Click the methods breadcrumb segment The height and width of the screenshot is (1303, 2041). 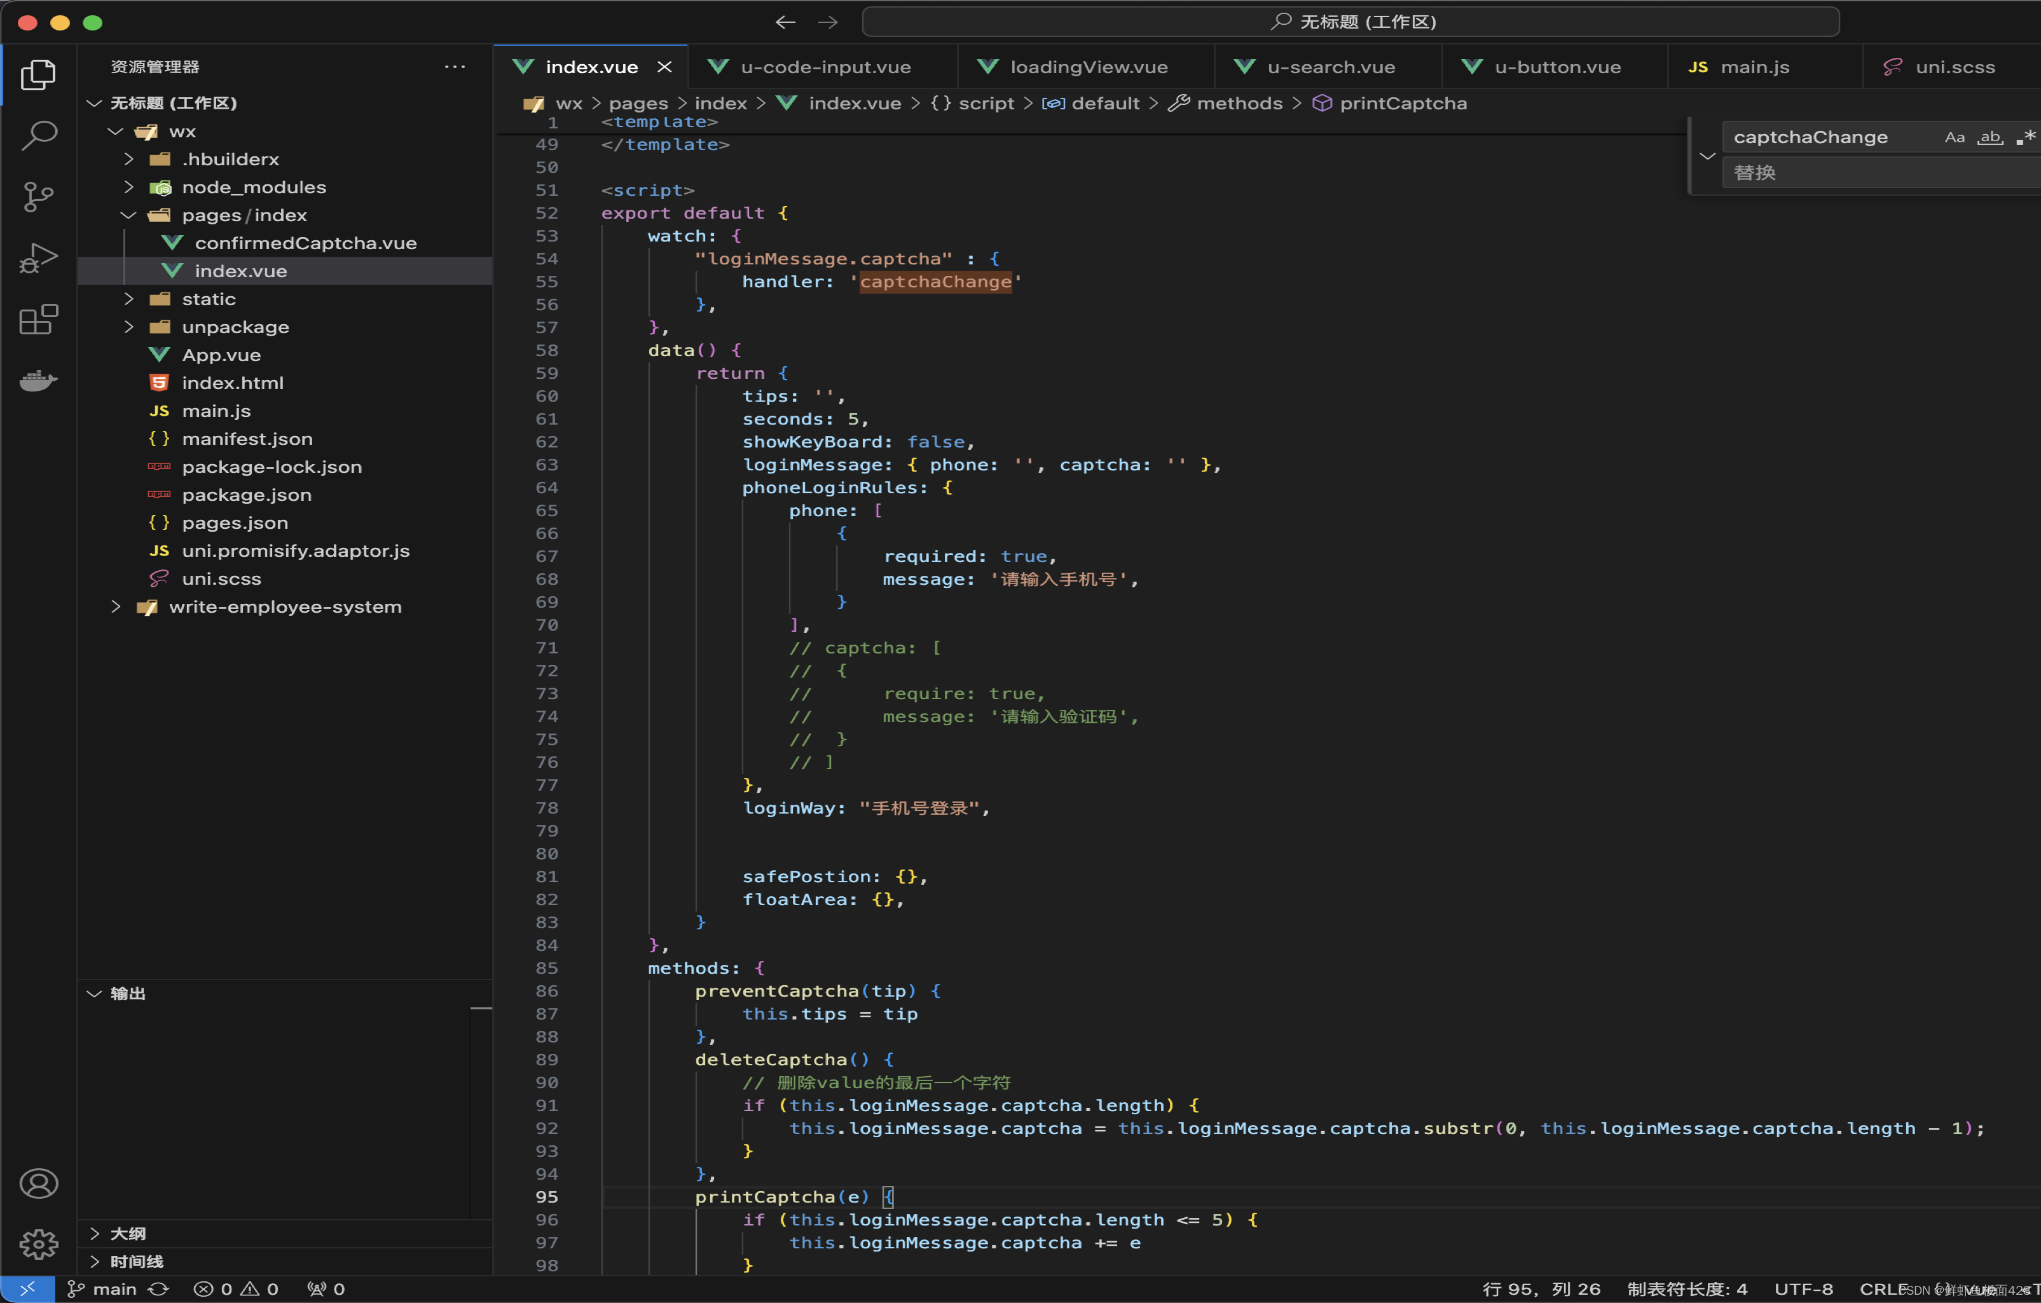coord(1227,104)
